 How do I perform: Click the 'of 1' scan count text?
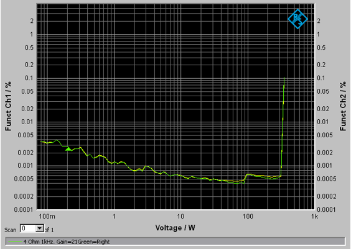point(49,230)
